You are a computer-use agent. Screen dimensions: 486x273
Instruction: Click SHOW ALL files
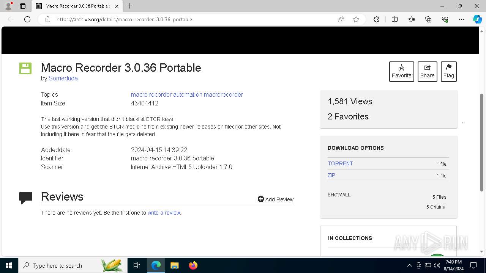coord(339,195)
